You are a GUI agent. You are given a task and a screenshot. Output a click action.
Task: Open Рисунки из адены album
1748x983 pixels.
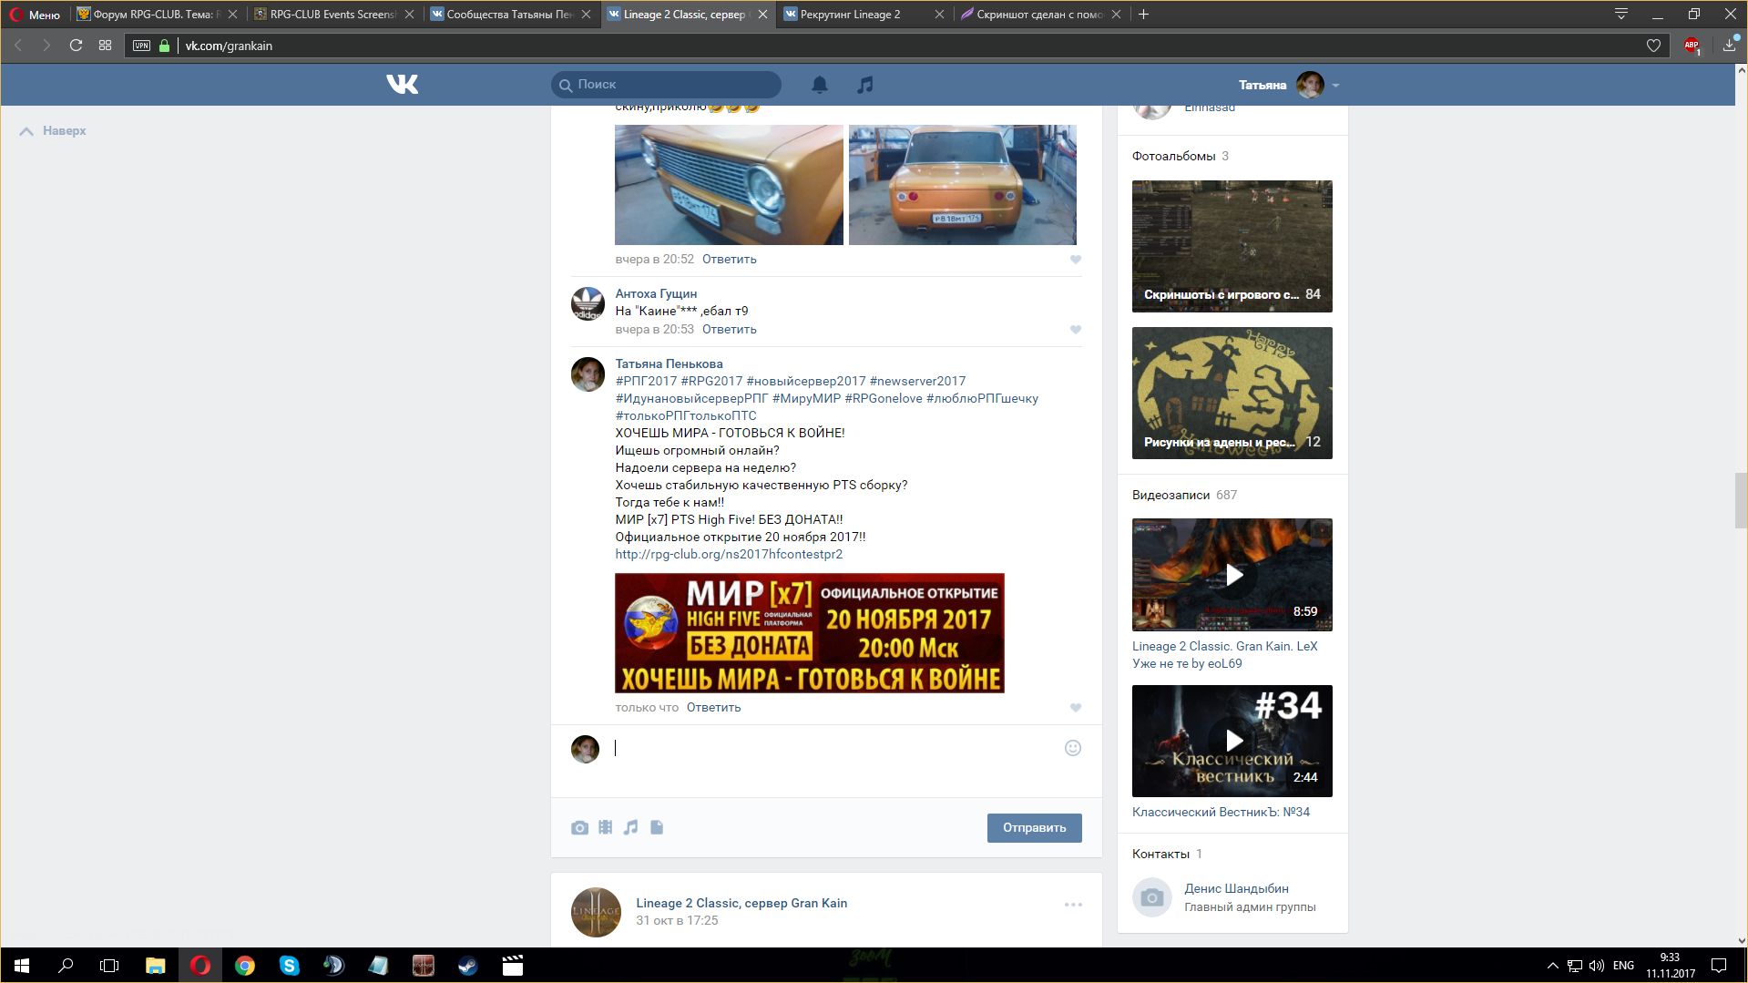(x=1232, y=393)
